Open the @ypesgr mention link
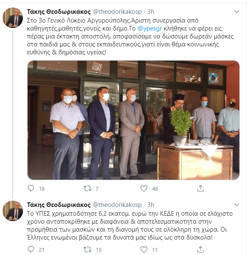The image size is (249, 255). [150, 28]
